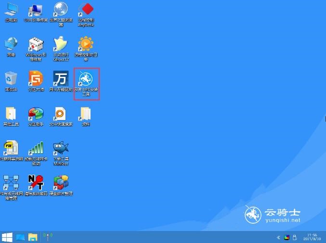Open the 其他工具 folder icon
The image size is (326, 243).
11,117
